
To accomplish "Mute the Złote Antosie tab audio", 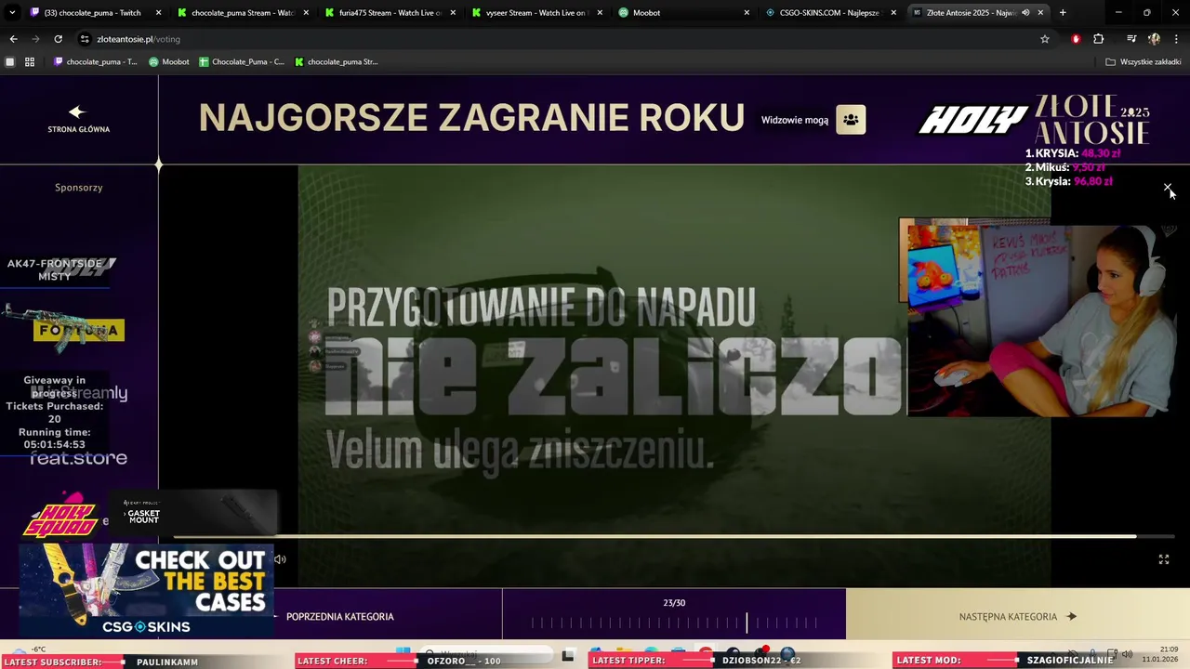I will [x=1025, y=13].
